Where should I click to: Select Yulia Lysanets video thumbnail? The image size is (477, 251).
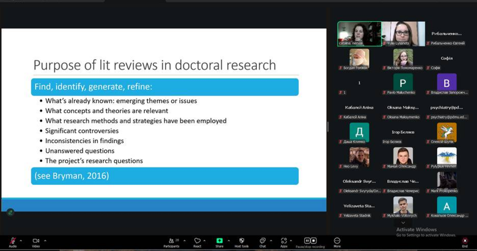403,33
